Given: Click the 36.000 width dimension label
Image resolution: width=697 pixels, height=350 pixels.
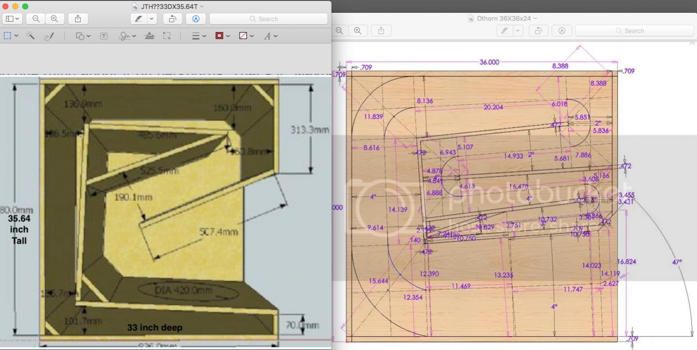Looking at the screenshot, I should tap(489, 62).
